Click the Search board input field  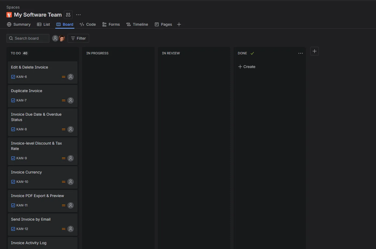pyautogui.click(x=30, y=38)
